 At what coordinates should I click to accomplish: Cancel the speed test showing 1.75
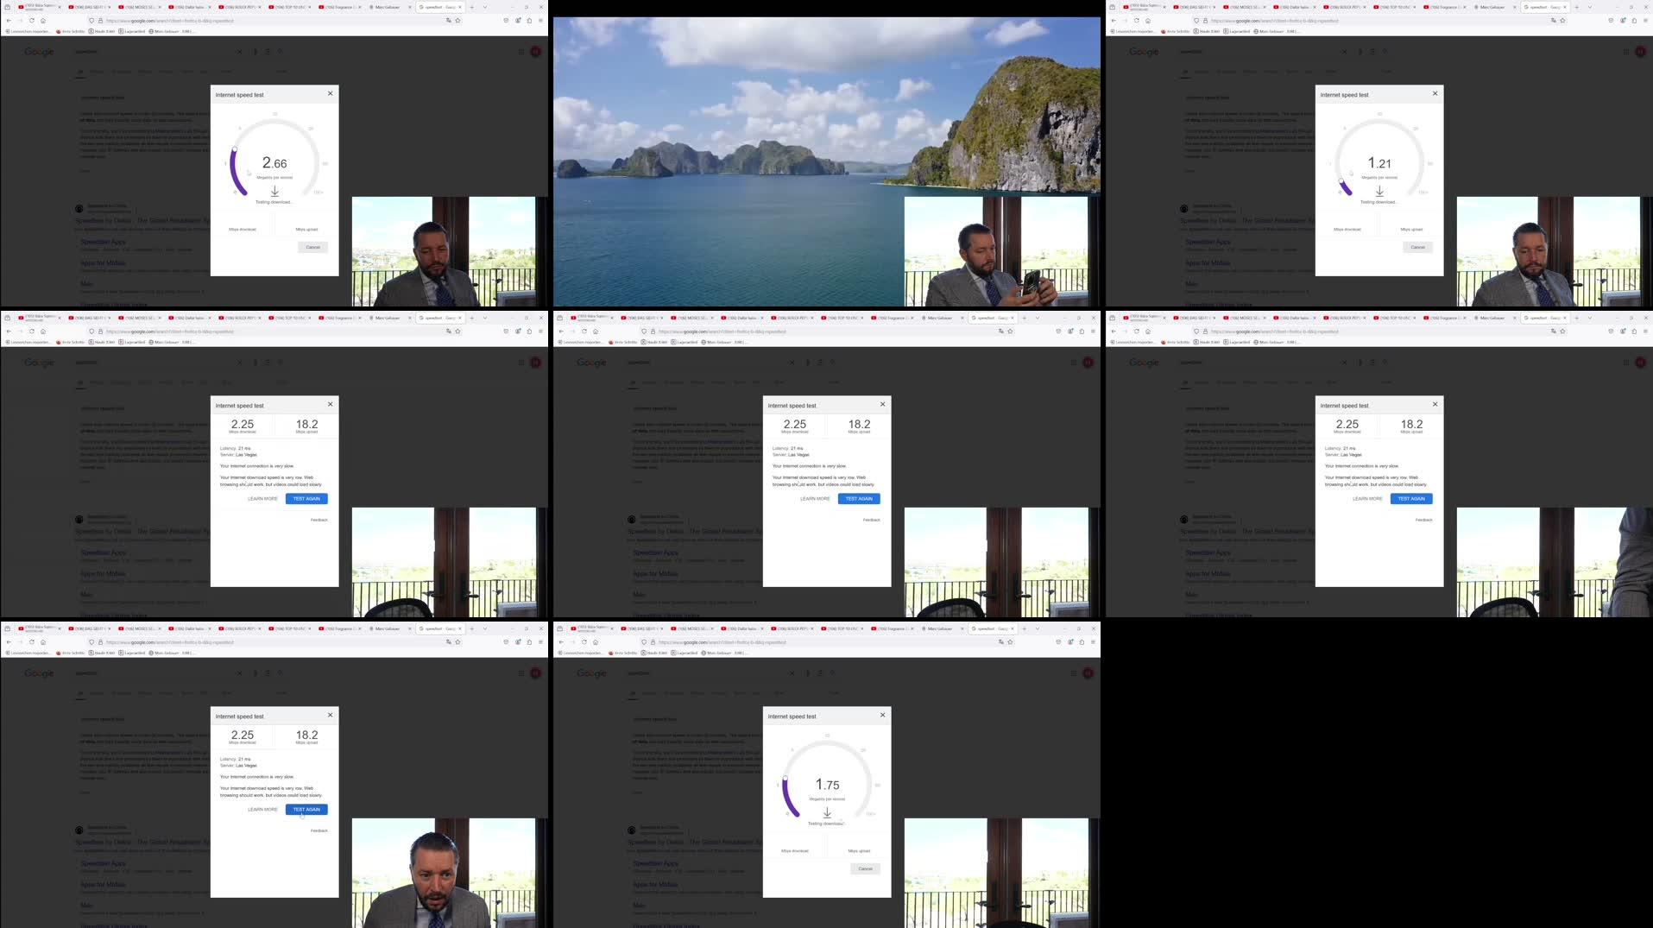pyautogui.click(x=865, y=868)
